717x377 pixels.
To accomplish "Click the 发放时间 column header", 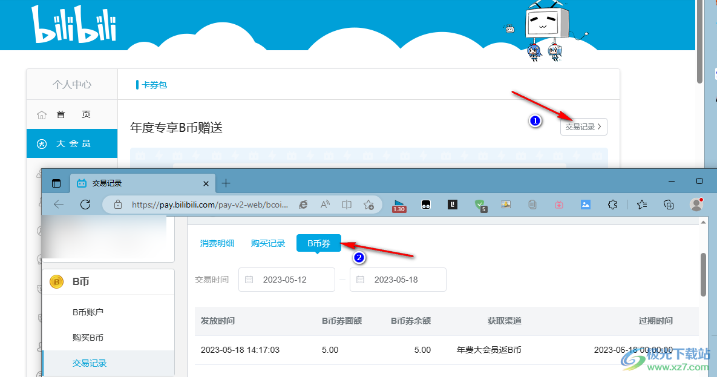I will click(x=218, y=321).
